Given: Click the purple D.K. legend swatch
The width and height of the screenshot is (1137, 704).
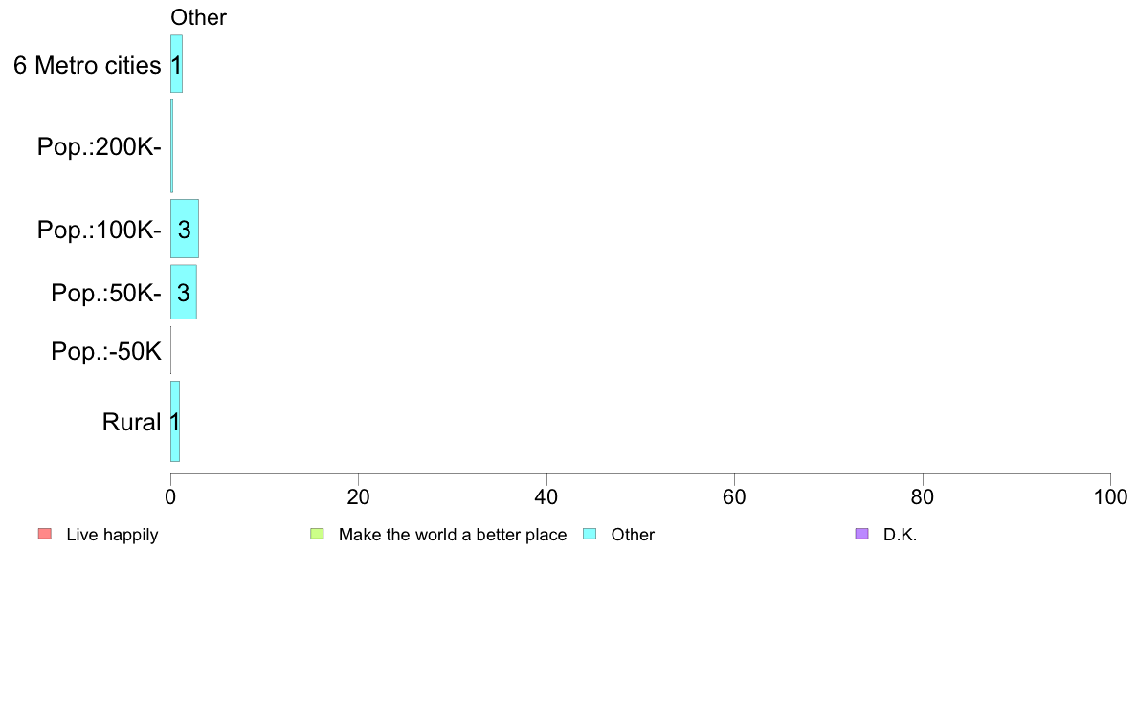Looking at the screenshot, I should pyautogui.click(x=861, y=535).
